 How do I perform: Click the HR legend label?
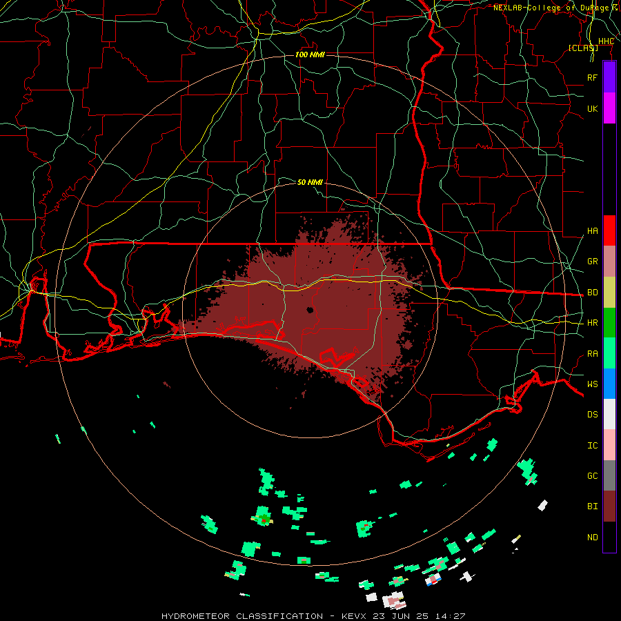592,323
